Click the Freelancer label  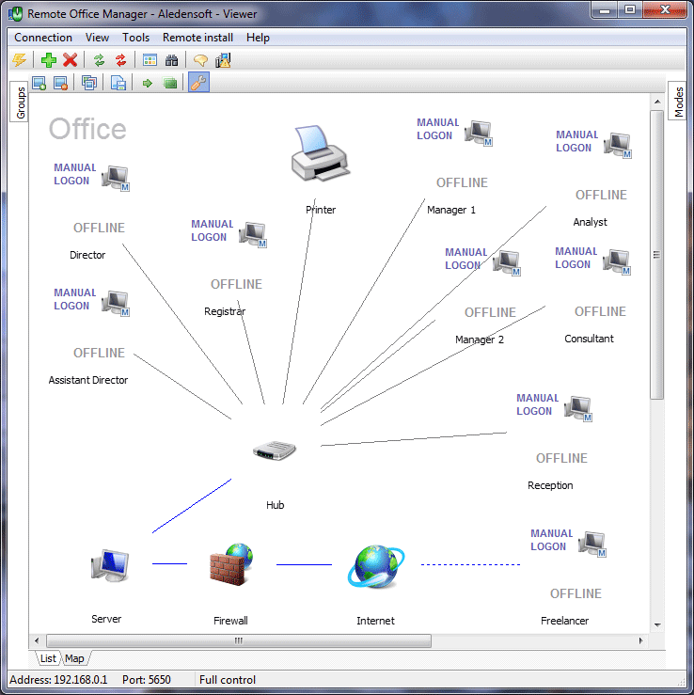564,621
